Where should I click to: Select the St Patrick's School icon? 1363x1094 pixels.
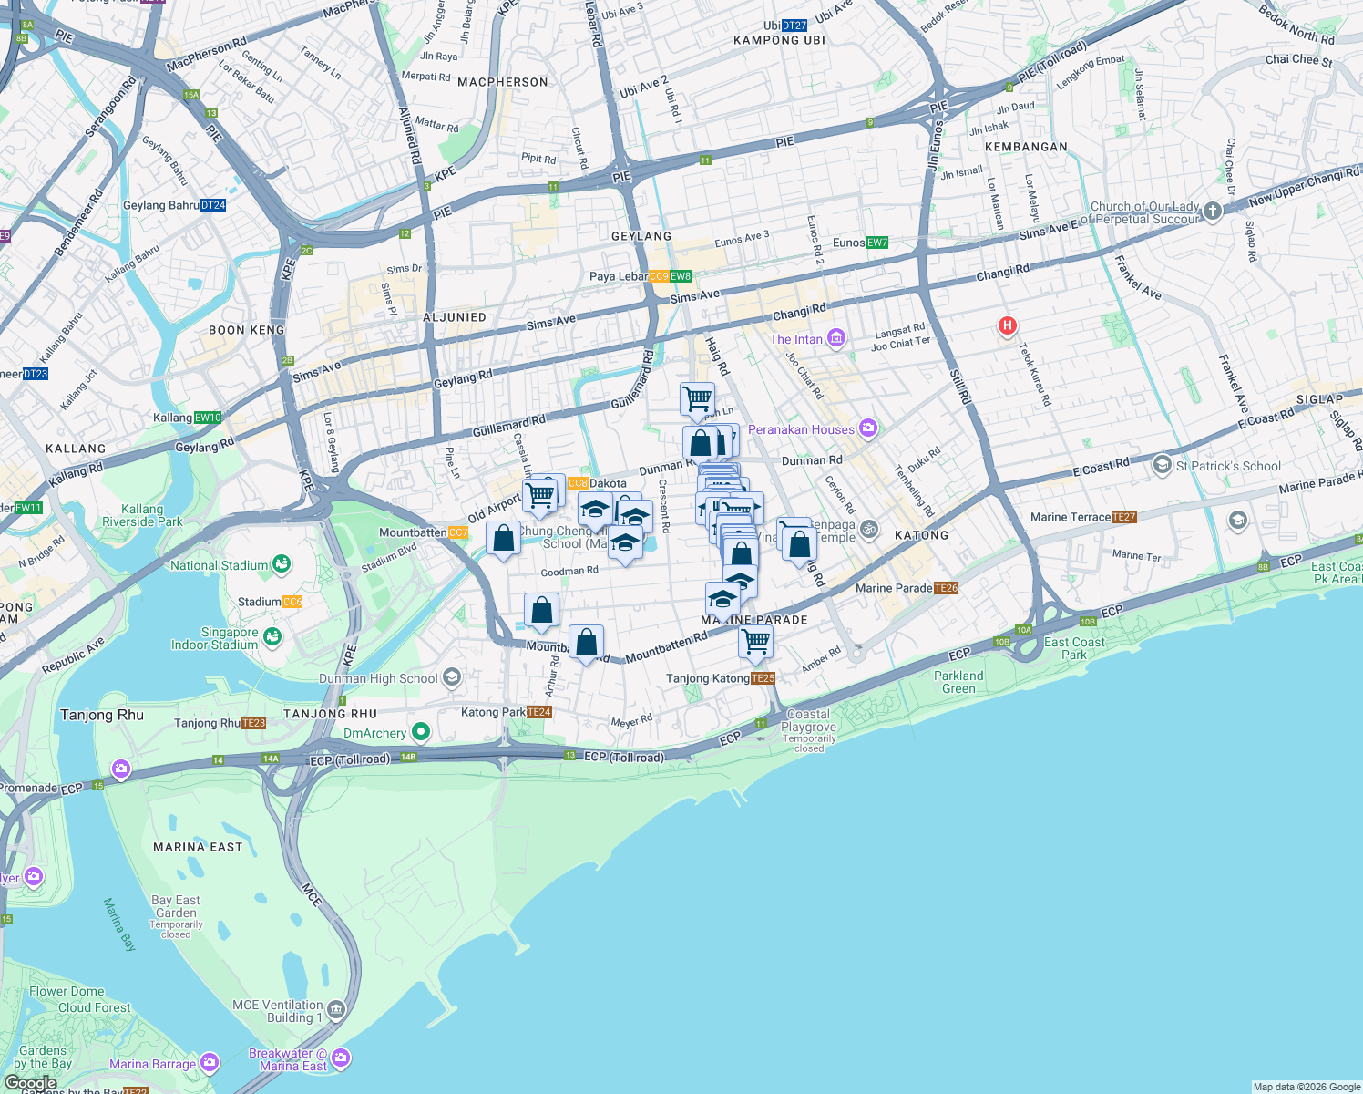(x=1162, y=465)
